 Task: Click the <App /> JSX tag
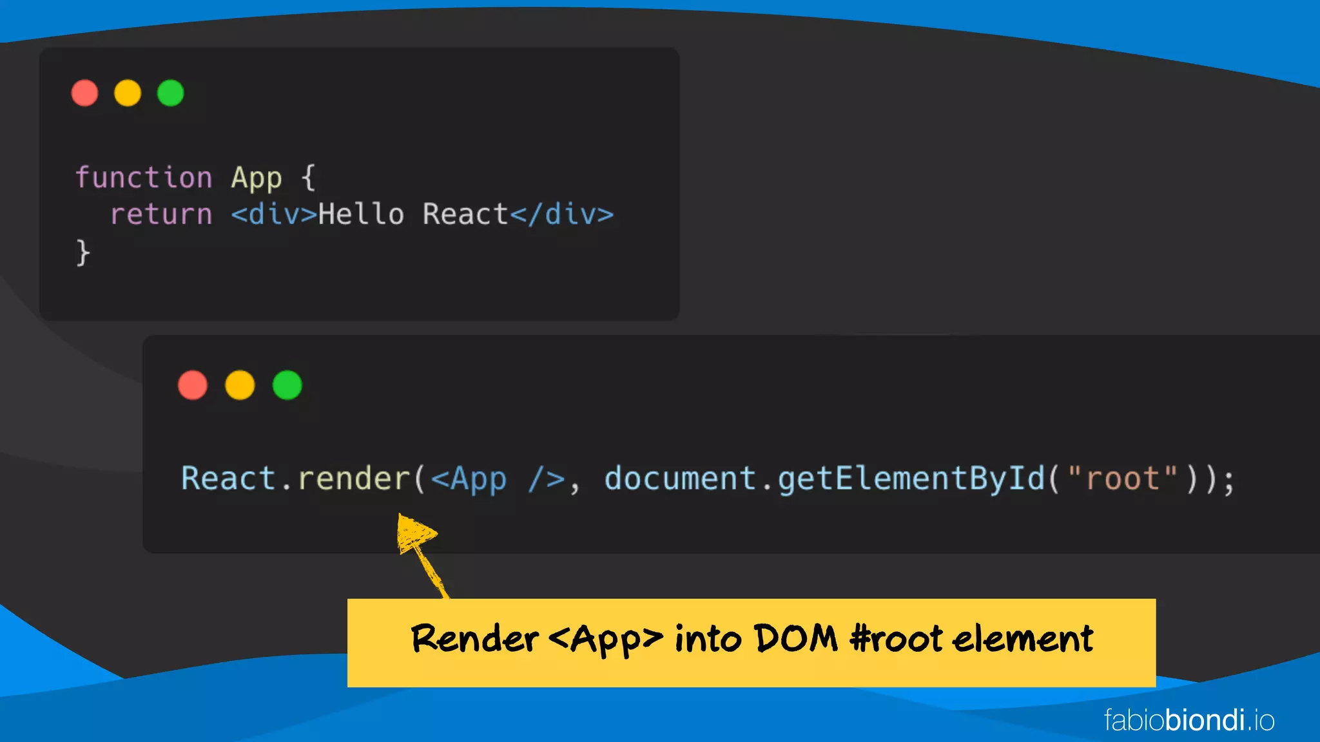tap(497, 479)
